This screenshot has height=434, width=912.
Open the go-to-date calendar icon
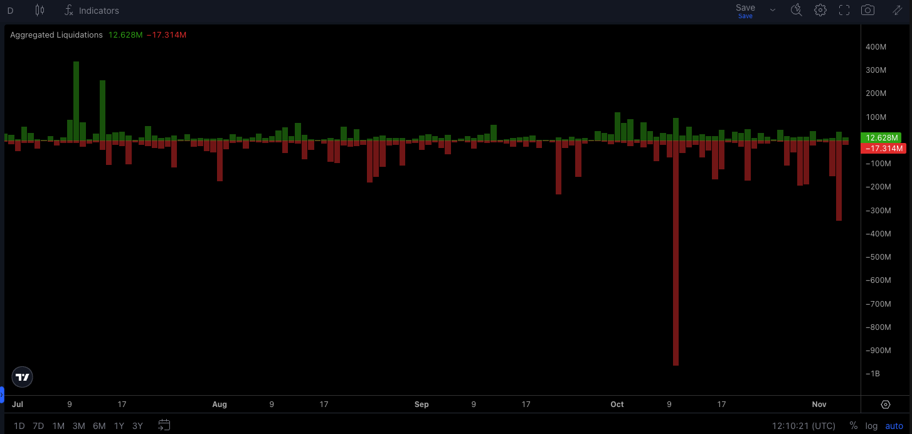[x=164, y=425]
